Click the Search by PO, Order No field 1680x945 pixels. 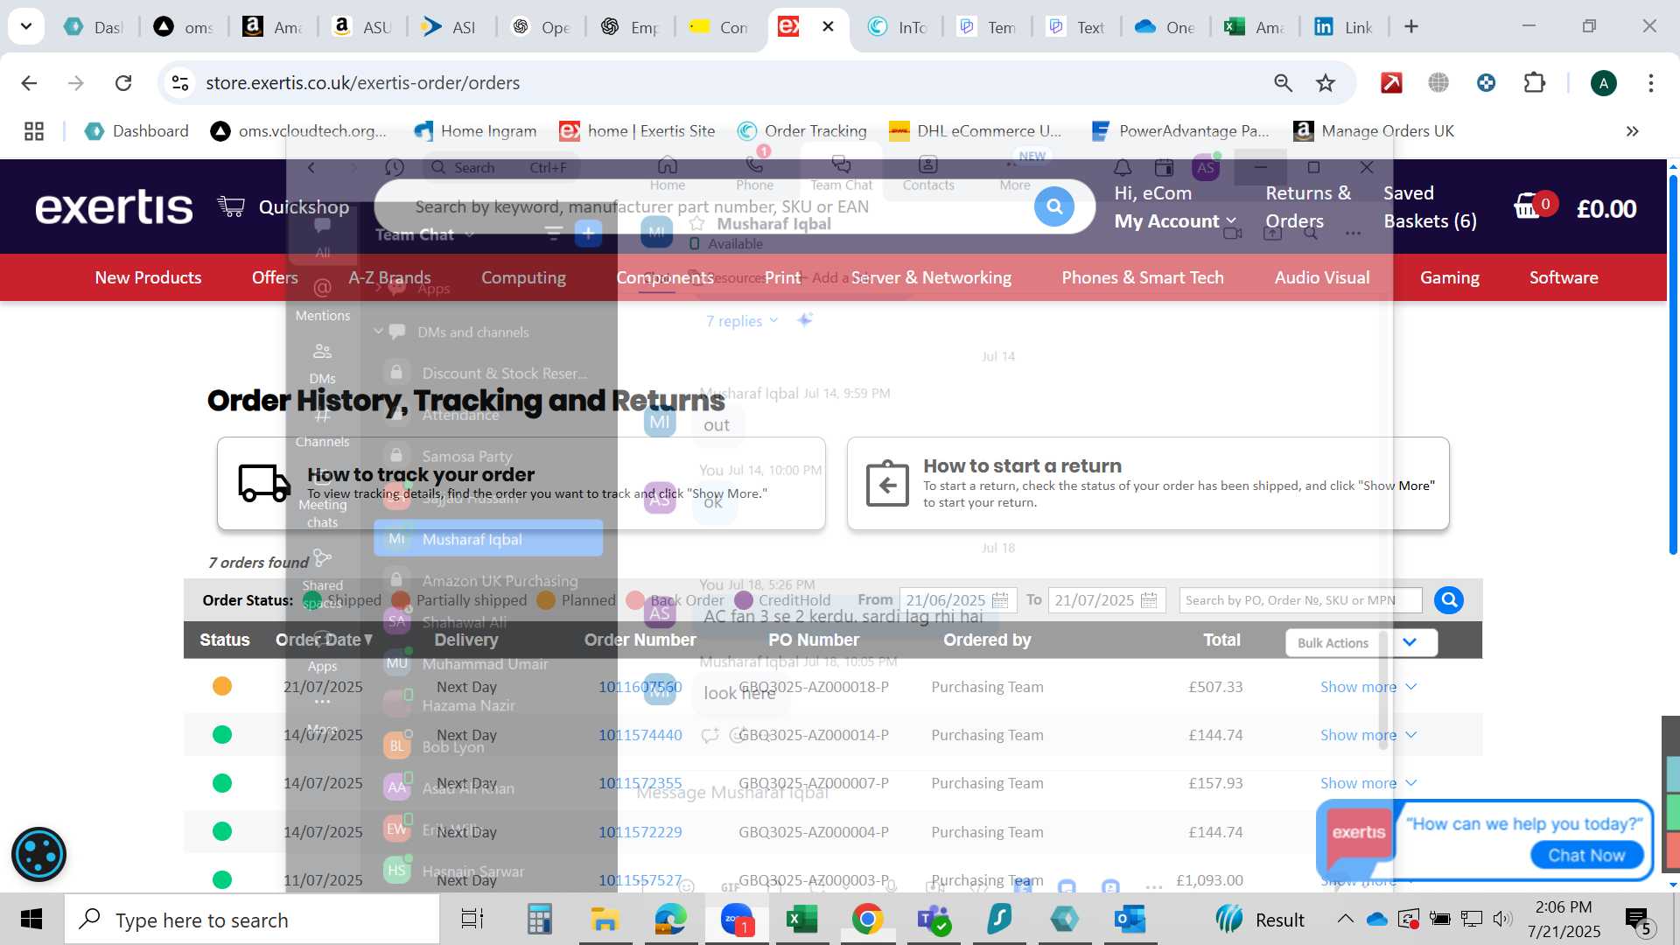point(1300,600)
